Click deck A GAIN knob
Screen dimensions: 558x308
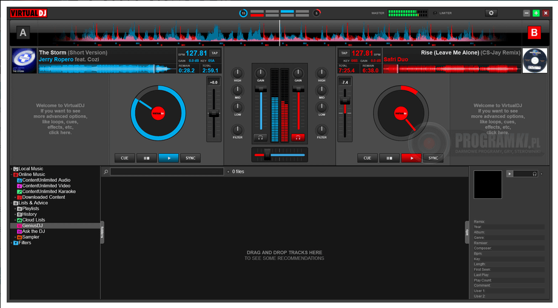260,73
